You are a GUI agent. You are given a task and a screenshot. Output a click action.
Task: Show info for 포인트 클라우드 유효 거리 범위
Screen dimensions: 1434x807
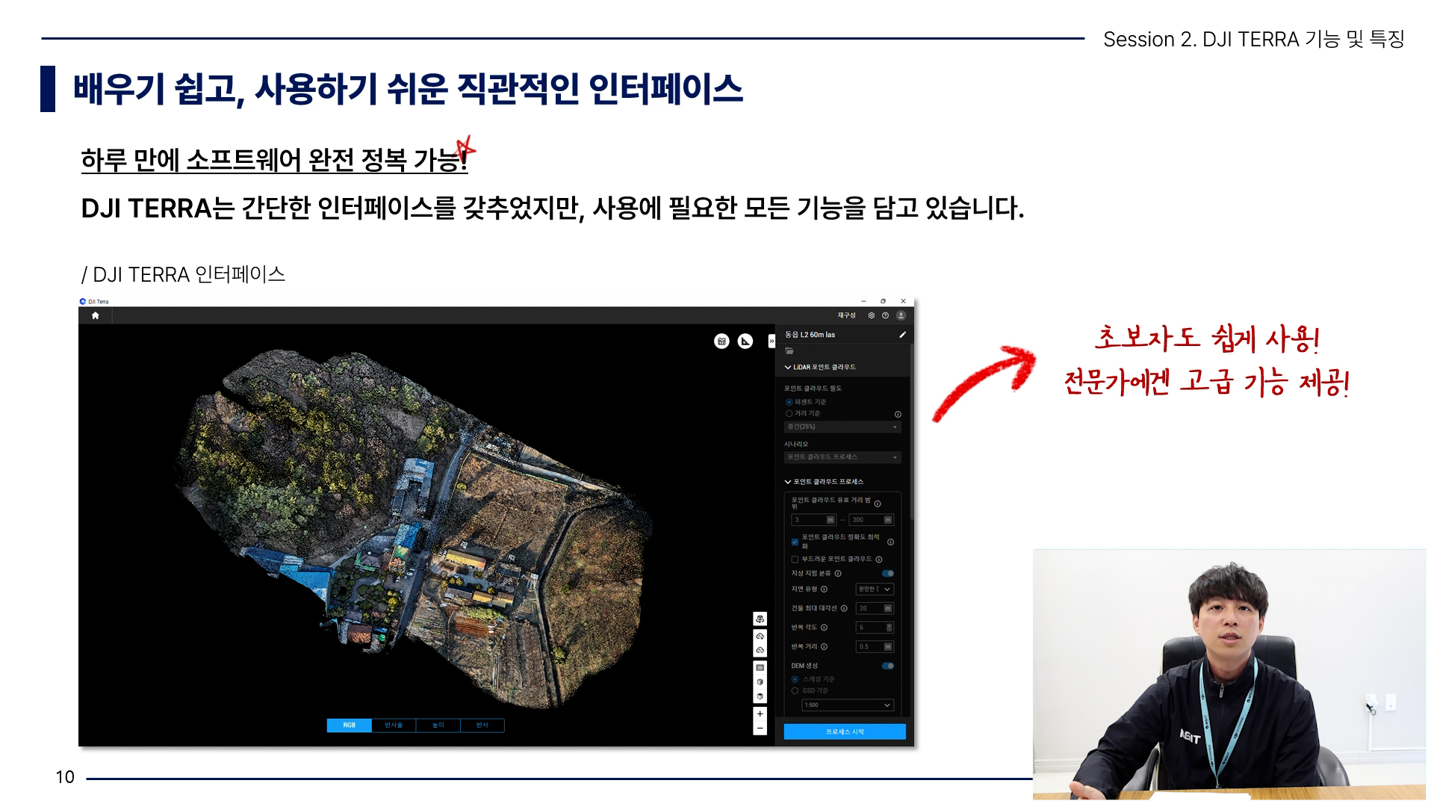878,504
